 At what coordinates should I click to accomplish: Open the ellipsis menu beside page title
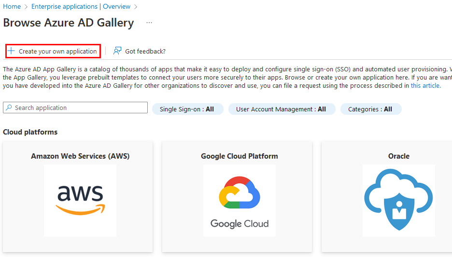coord(149,23)
